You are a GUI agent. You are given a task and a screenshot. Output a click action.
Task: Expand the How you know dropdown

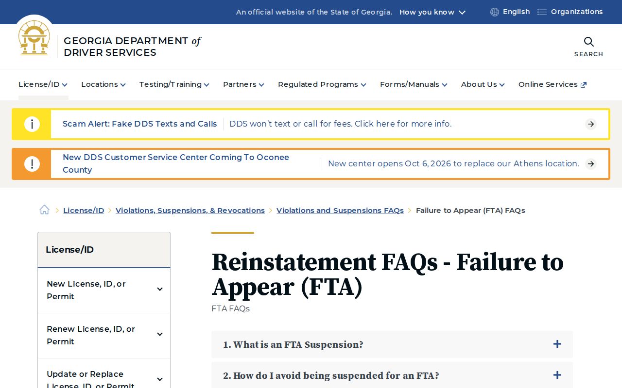pyautogui.click(x=432, y=12)
